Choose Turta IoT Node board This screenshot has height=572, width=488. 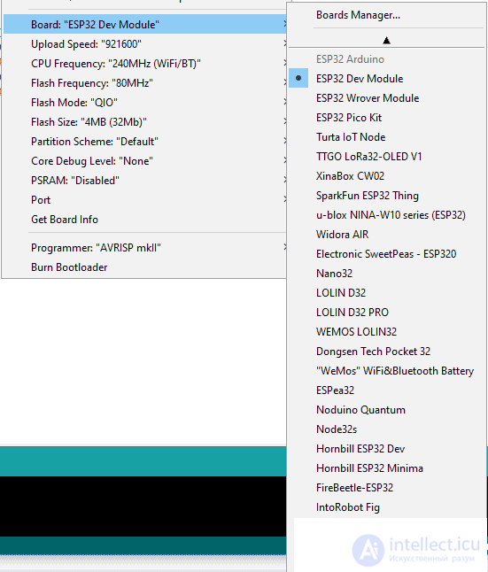(x=387, y=137)
